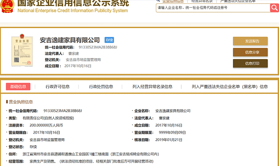279x166 pixels.
Task: Open the 行政处罚信息 tab
Action: 101,87
